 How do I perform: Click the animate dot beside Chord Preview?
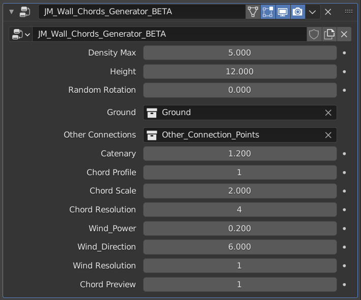pyautogui.click(x=344, y=285)
